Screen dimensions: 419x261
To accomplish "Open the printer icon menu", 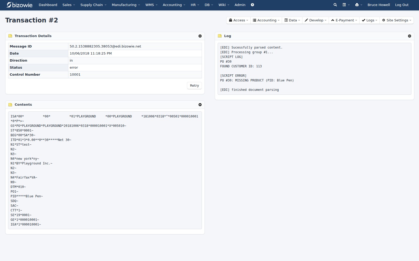I will tap(359, 5).
